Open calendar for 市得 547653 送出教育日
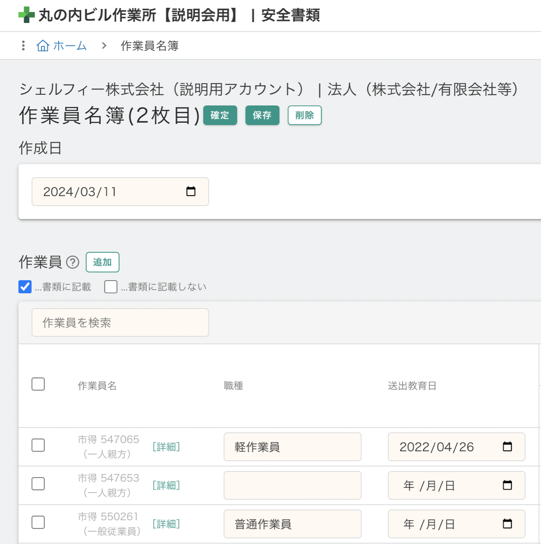The height and width of the screenshot is (544, 541). [507, 485]
